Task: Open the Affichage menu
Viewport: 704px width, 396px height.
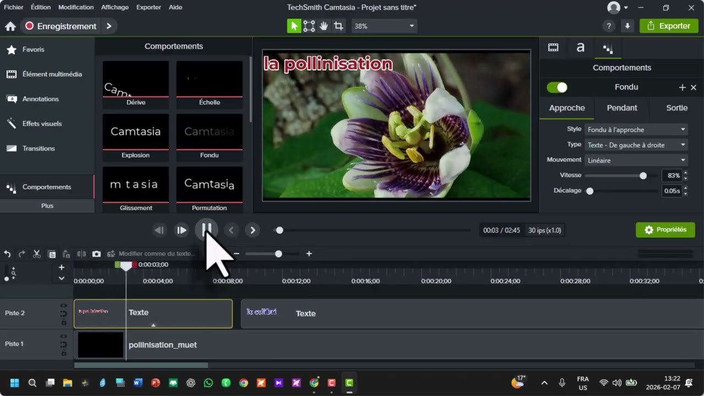Action: (x=115, y=7)
